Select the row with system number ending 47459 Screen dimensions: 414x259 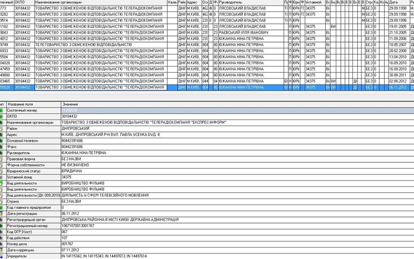pyautogui.click(x=207, y=69)
